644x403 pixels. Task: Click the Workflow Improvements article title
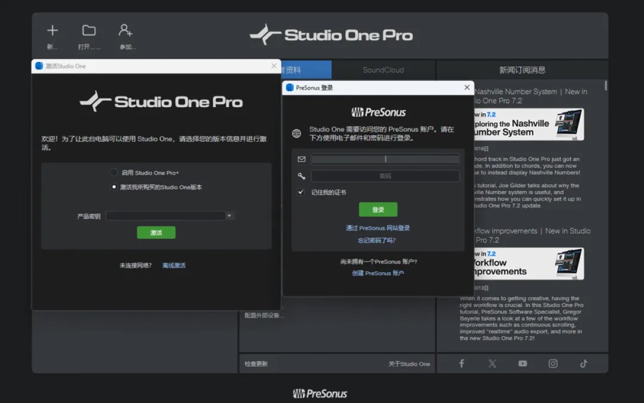(x=532, y=235)
